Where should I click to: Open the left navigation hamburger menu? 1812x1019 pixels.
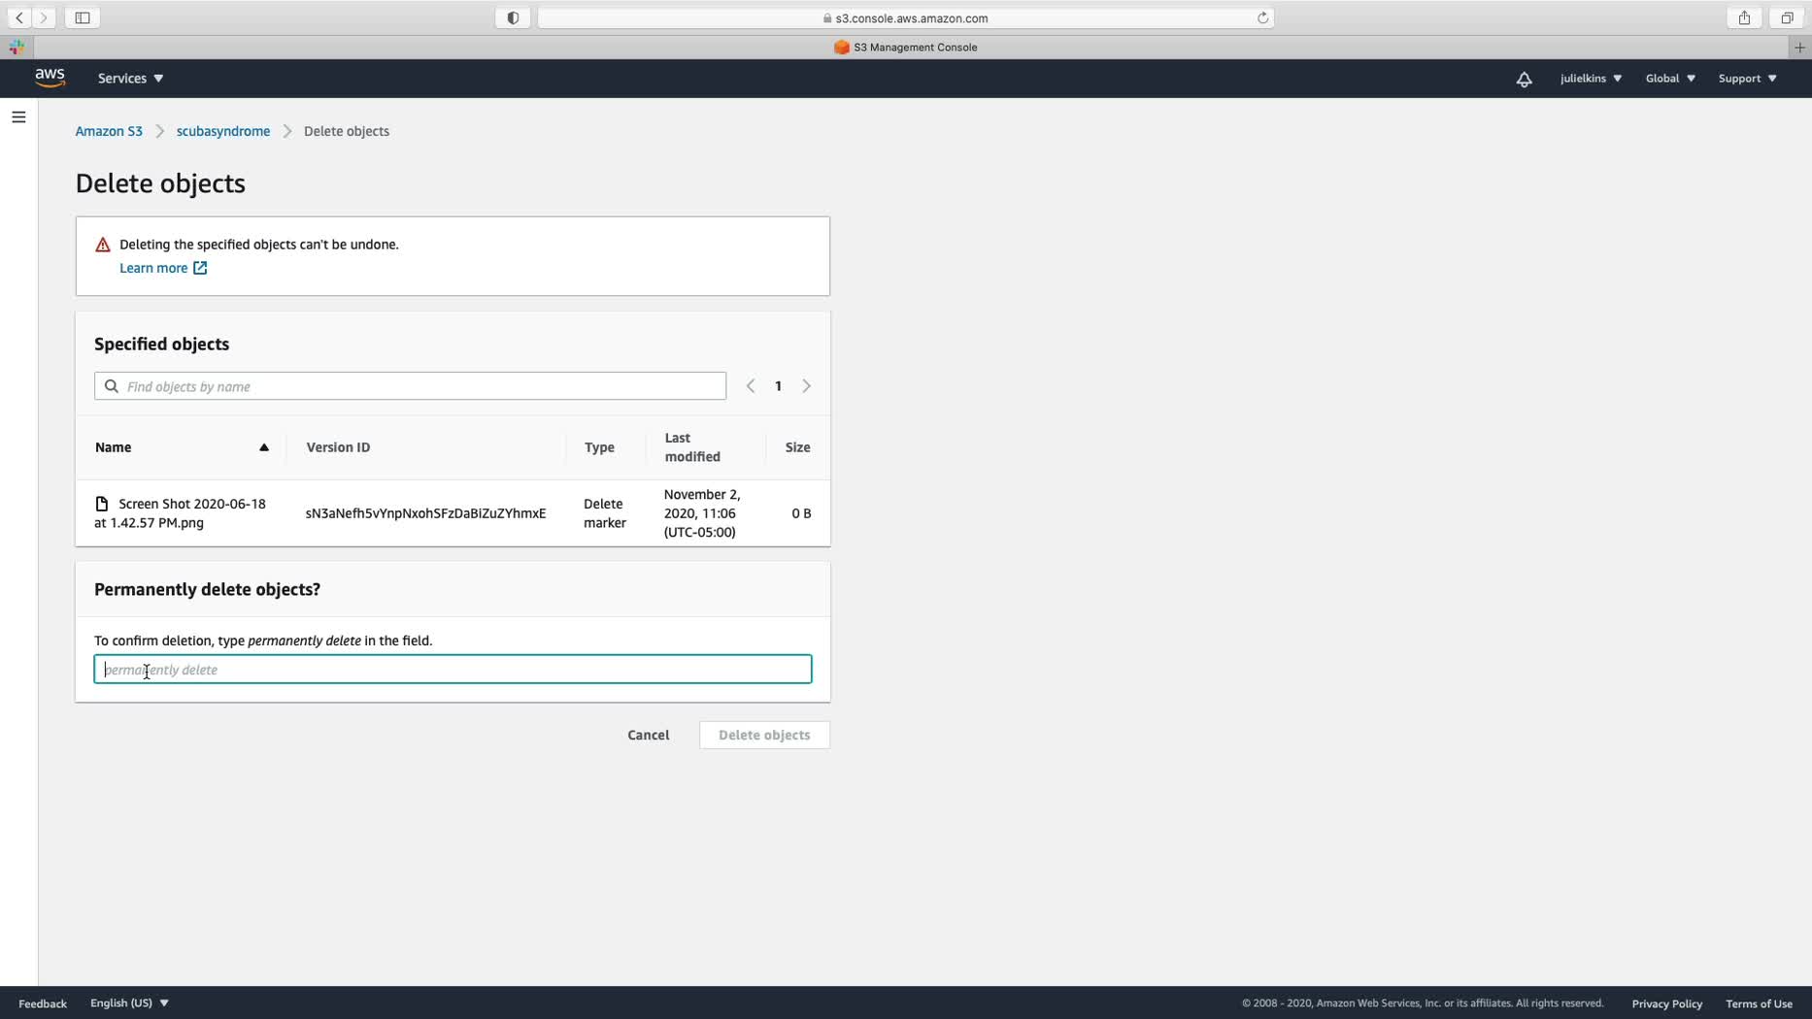(18, 117)
